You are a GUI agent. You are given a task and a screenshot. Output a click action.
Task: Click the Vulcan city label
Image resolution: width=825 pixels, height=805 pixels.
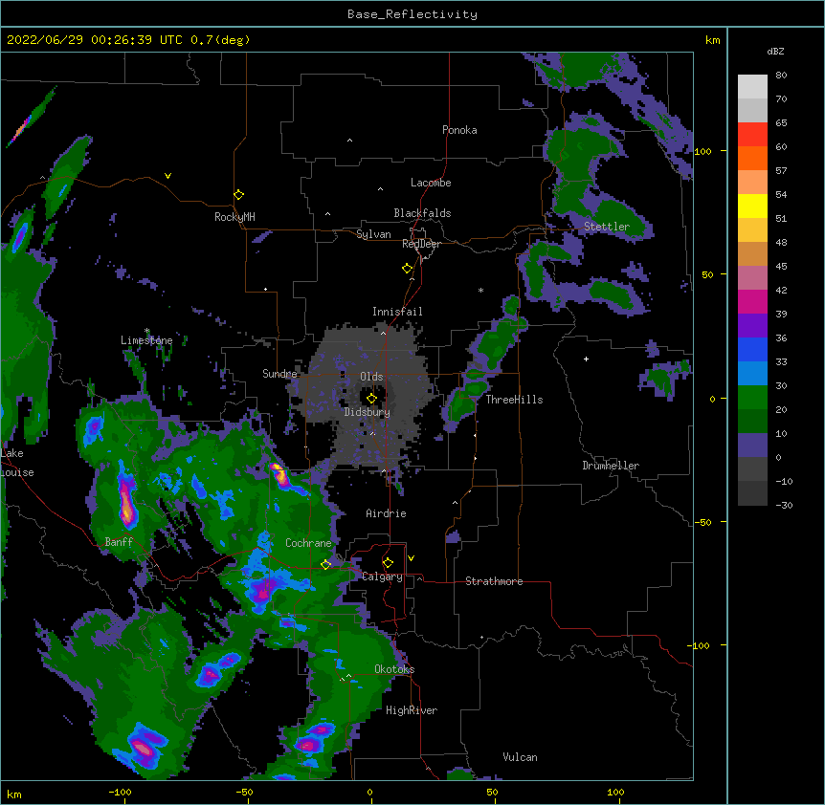pyautogui.click(x=520, y=757)
